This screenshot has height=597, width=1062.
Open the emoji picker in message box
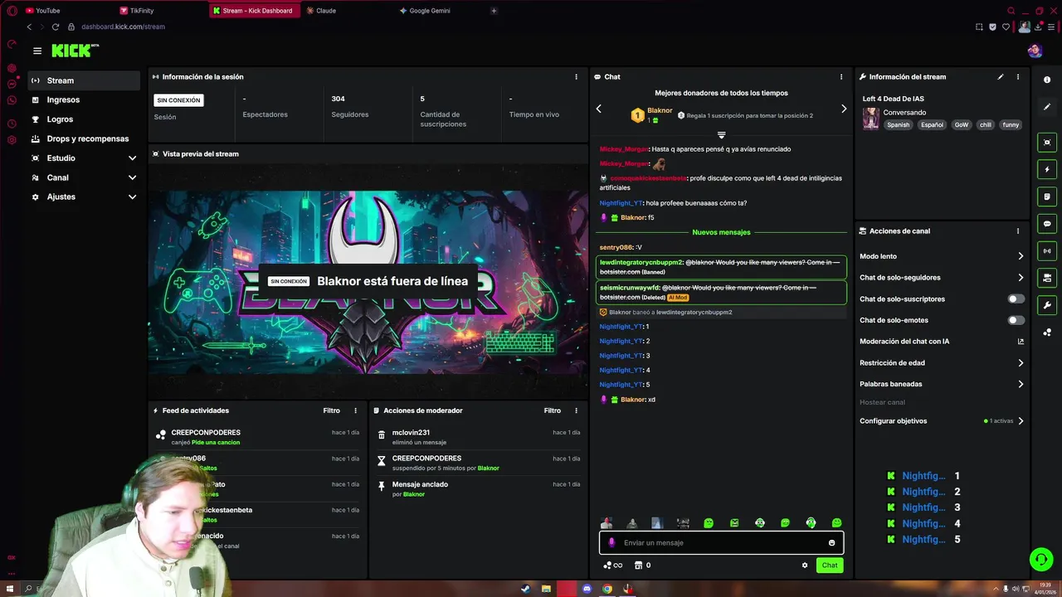(x=831, y=543)
